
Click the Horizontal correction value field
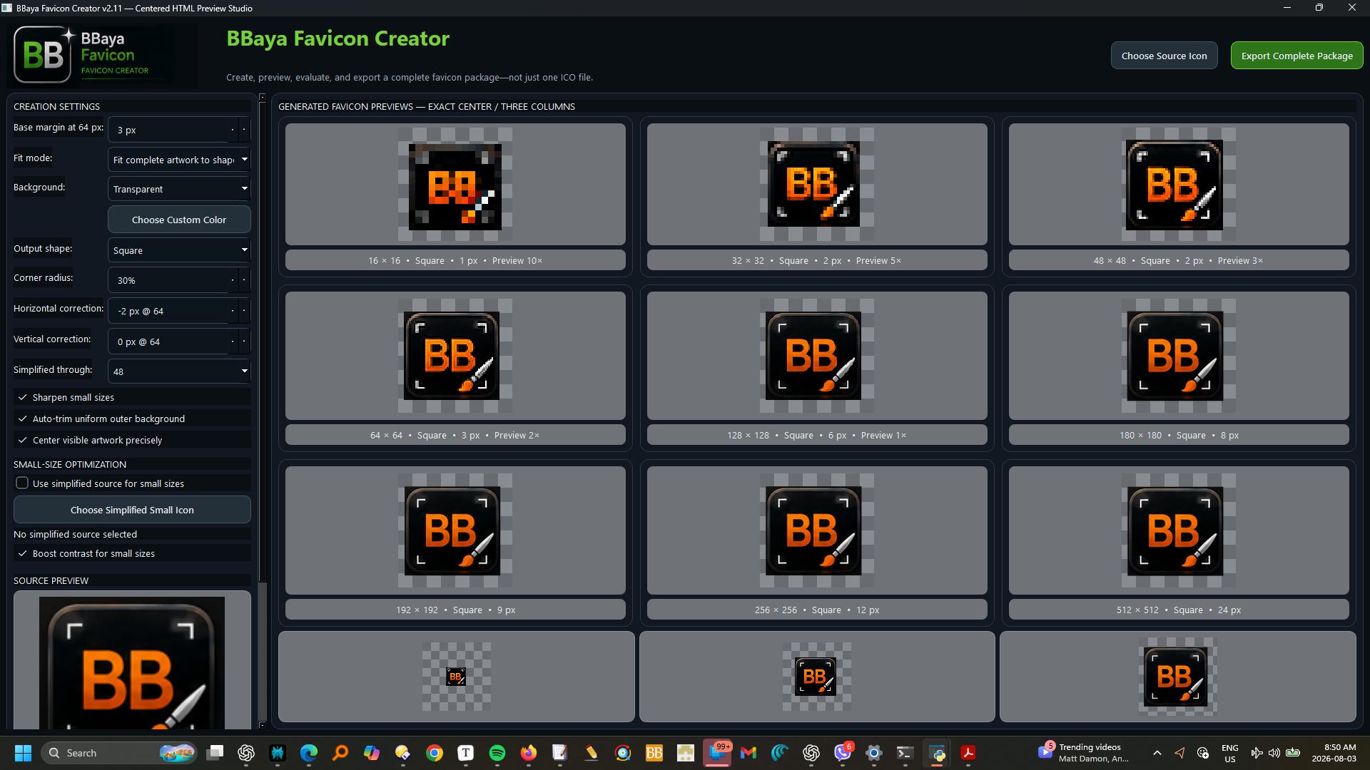point(179,311)
